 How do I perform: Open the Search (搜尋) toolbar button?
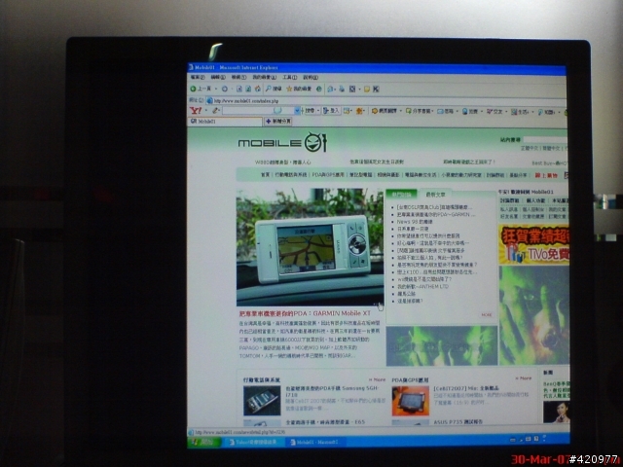point(274,89)
